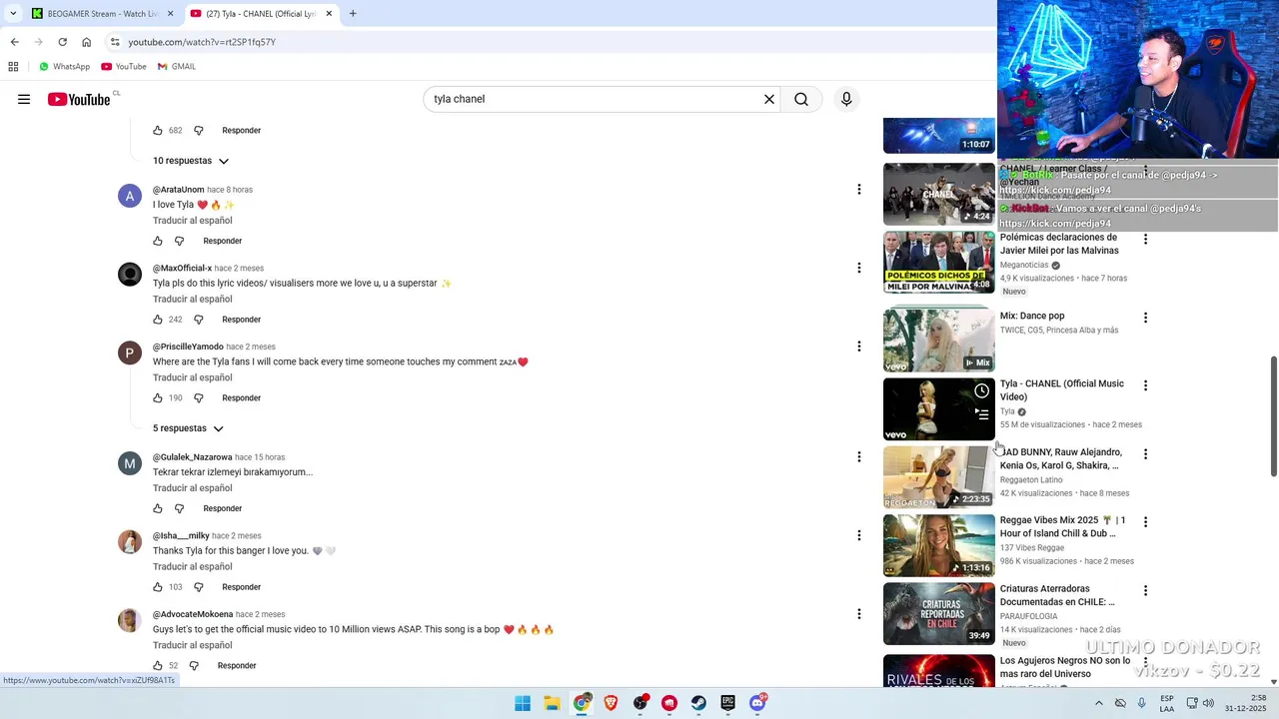
Task: Expand the 10 respuestas replies
Action: pyautogui.click(x=191, y=161)
